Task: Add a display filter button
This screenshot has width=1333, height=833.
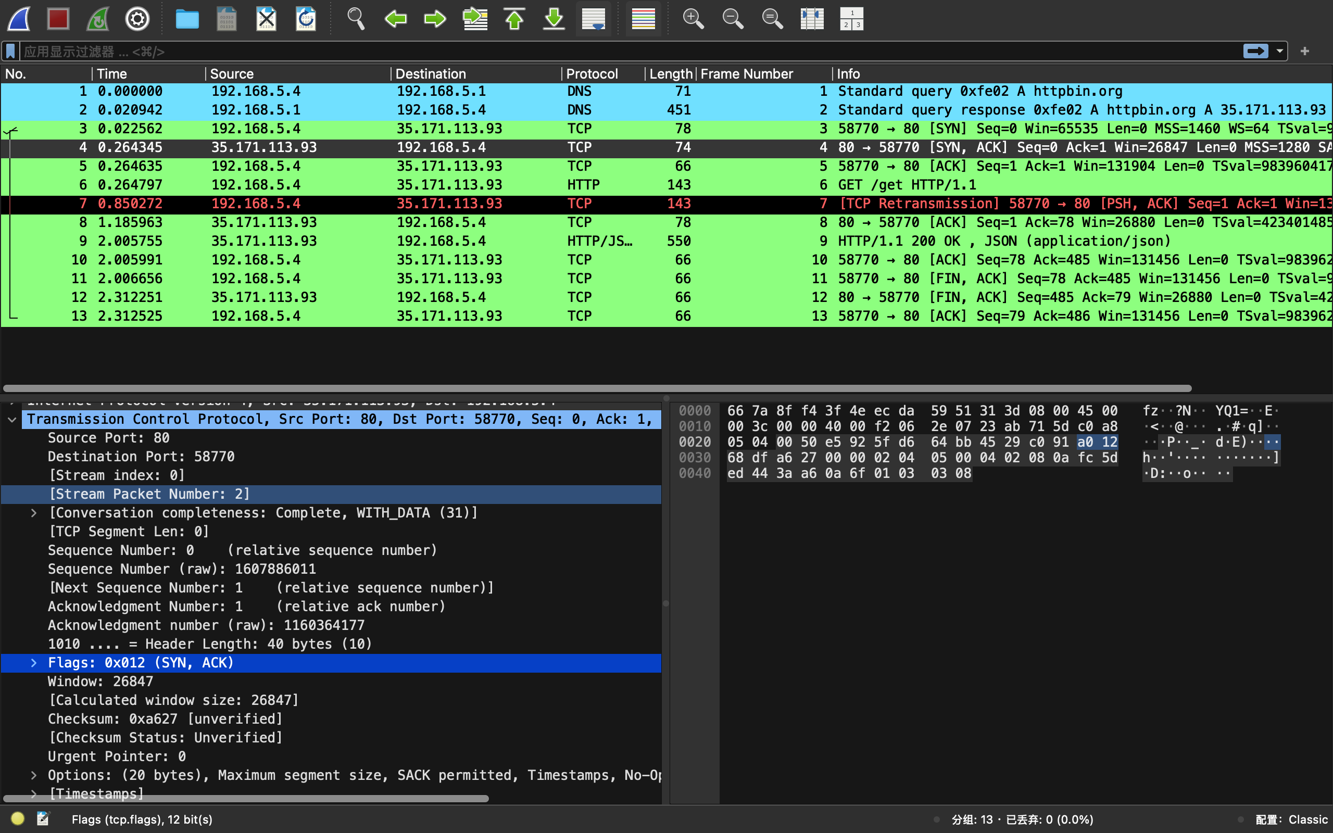Action: [1304, 51]
